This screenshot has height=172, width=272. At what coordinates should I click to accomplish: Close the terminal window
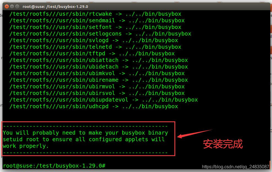(x=7, y=7)
